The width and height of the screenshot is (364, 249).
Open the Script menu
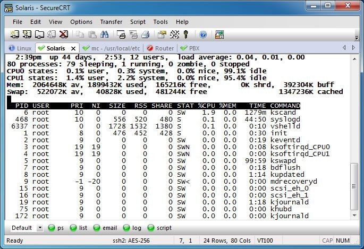[138, 22]
